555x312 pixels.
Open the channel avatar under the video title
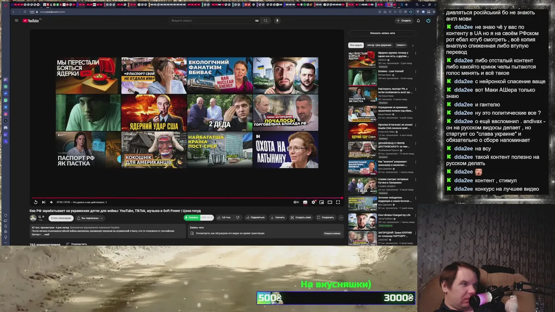point(33,218)
